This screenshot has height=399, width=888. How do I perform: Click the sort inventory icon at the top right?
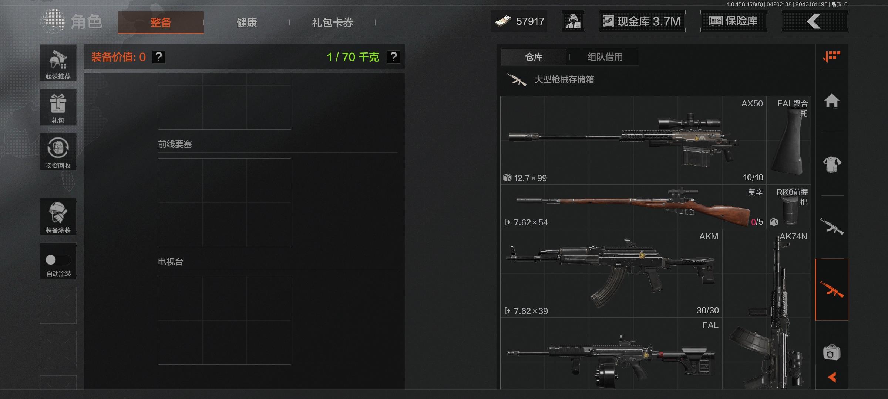pos(832,57)
